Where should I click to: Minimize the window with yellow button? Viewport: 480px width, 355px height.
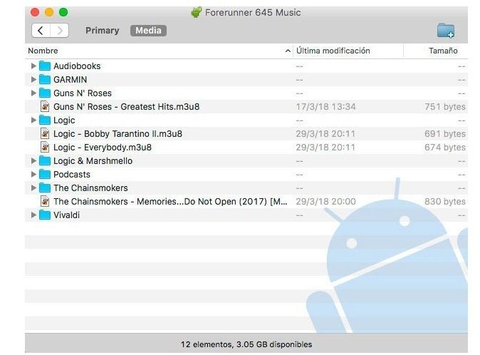point(49,12)
